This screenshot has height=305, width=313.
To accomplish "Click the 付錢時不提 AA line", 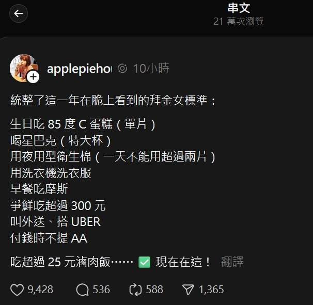I will tap(49, 238).
